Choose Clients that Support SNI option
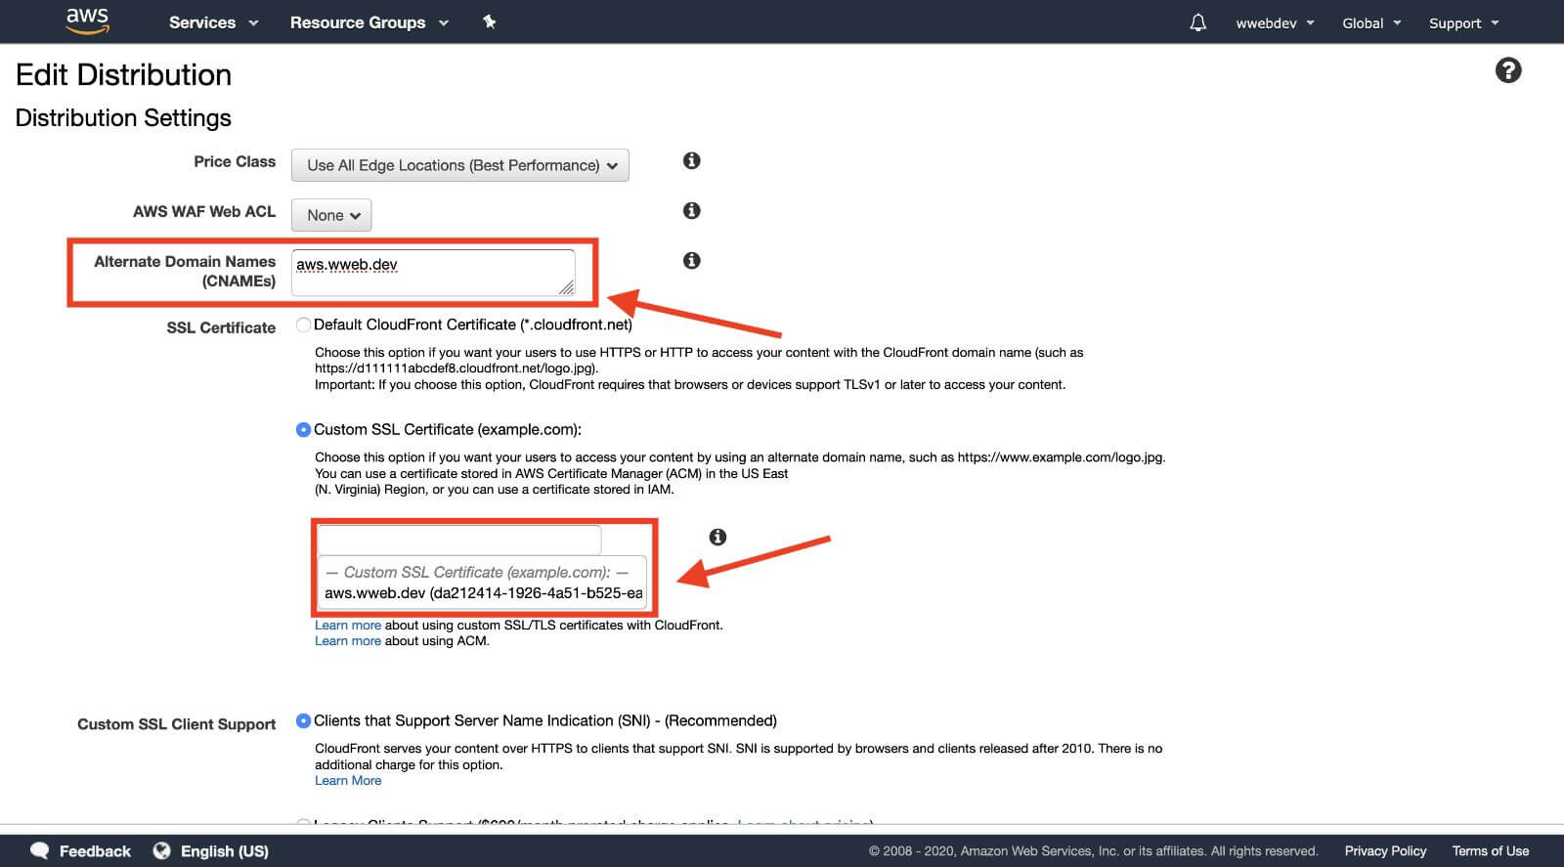This screenshot has width=1564, height=867. pos(303,720)
